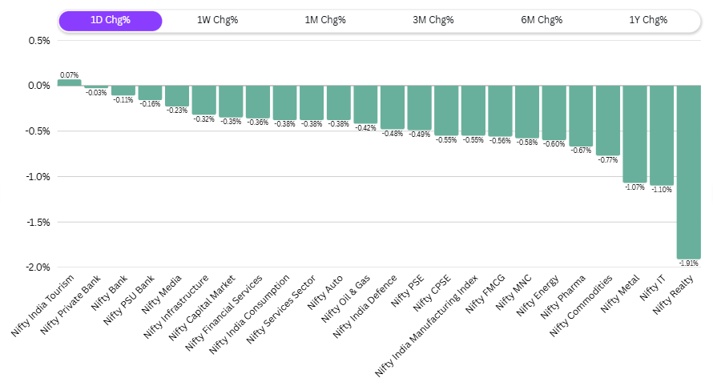The height and width of the screenshot is (386, 713).
Task: Switch to the 1W Chg% tab
Action: point(217,20)
